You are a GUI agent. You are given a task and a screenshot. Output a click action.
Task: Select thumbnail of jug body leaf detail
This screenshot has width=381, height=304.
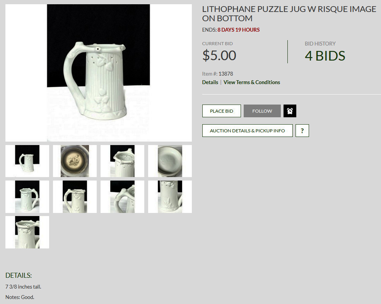[170, 197]
